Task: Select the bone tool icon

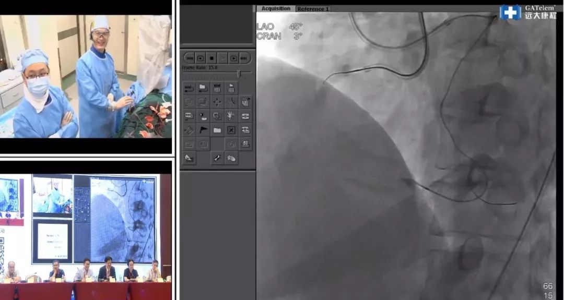Action: coord(217,158)
